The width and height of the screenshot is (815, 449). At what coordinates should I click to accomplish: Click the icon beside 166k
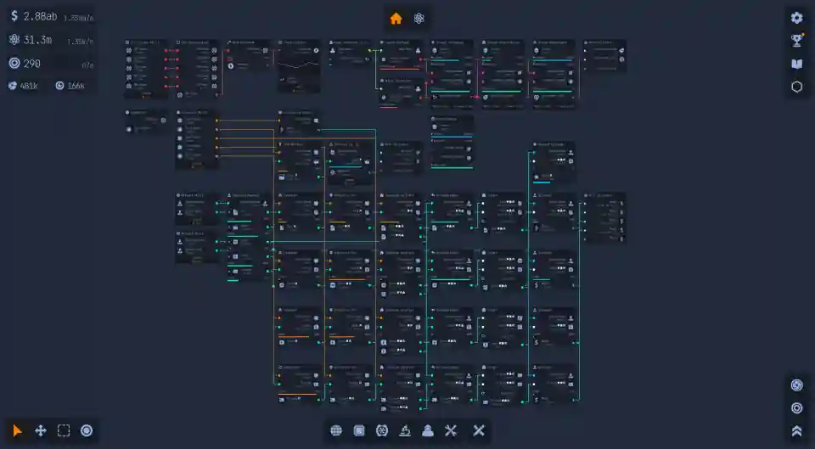[x=59, y=86]
